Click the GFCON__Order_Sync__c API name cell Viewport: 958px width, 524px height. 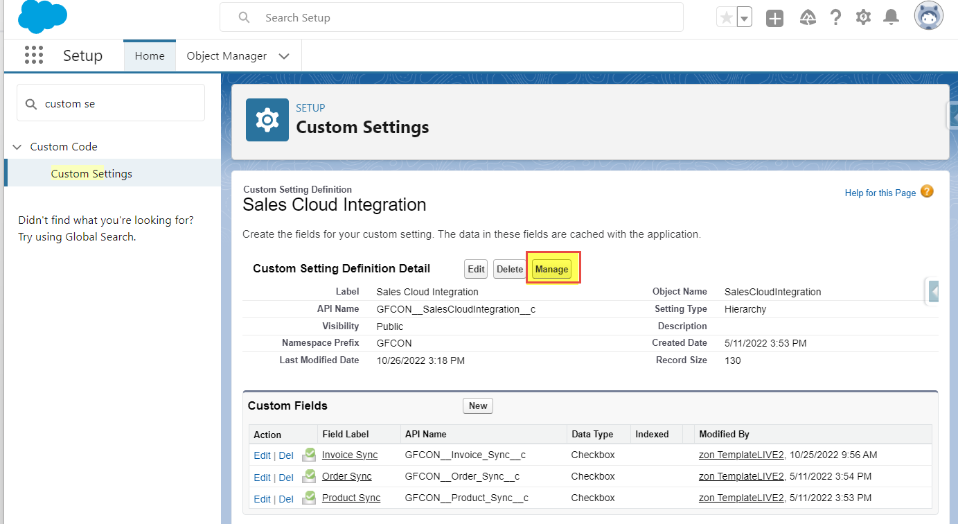(x=462, y=476)
